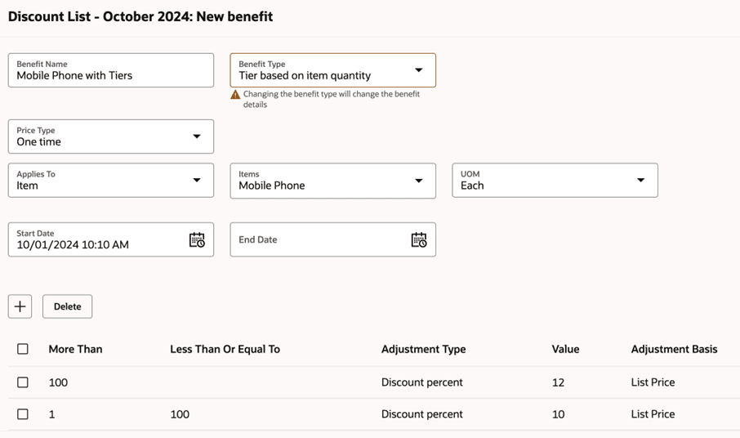Click the More Than column header
The width and height of the screenshot is (740, 438).
[x=75, y=349]
